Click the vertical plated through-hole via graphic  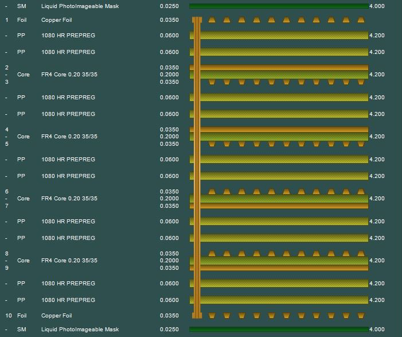[x=197, y=166]
